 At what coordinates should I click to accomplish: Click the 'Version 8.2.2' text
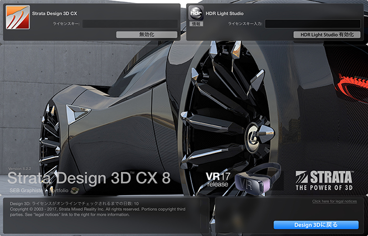(19, 169)
